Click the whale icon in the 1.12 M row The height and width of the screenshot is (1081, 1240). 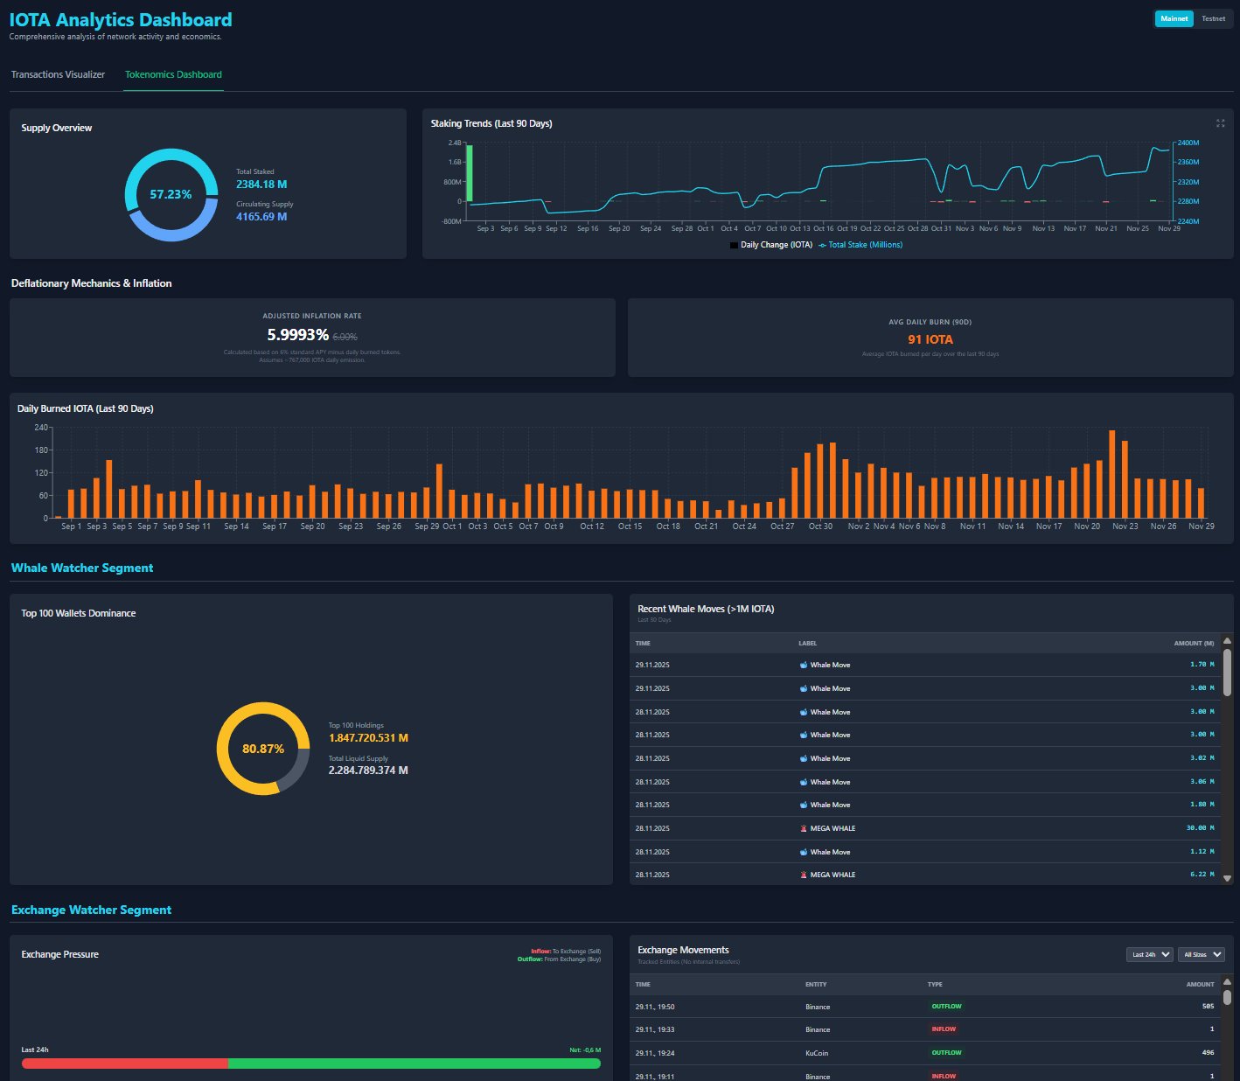[x=804, y=852]
